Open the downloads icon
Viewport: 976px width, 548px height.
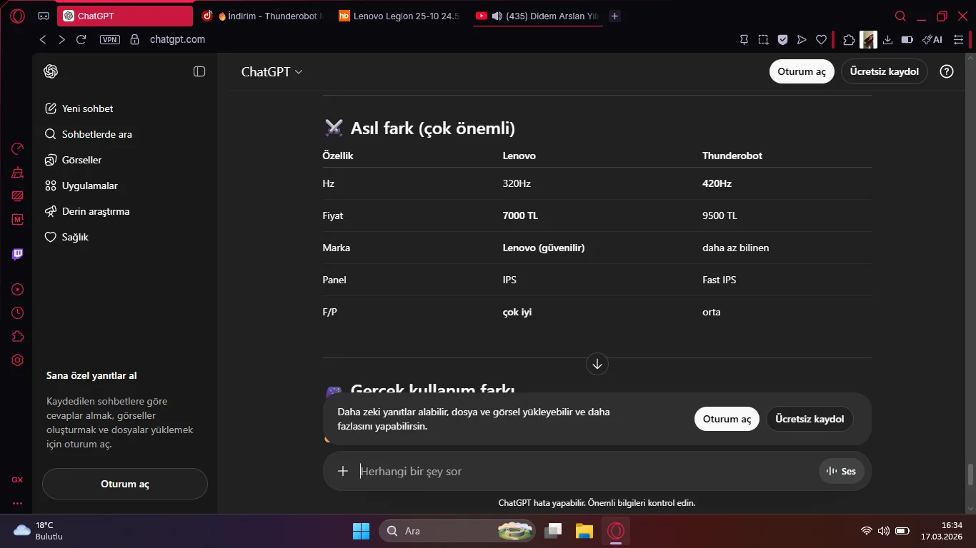point(888,40)
